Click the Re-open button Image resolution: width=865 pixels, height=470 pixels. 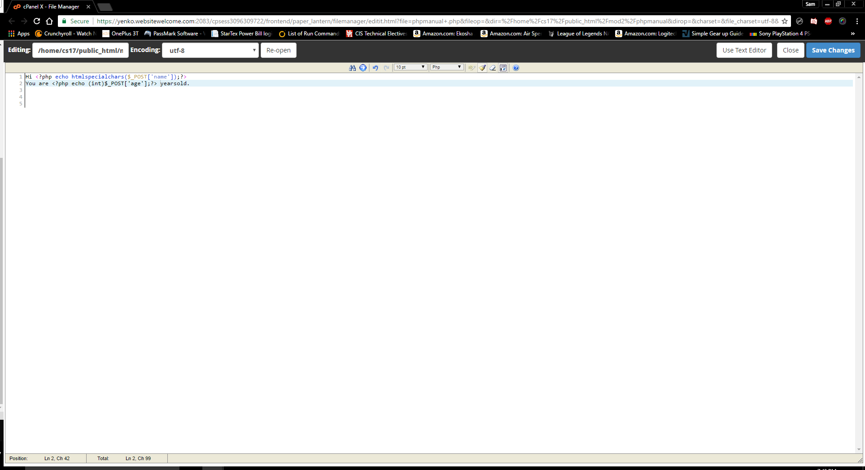click(x=279, y=50)
